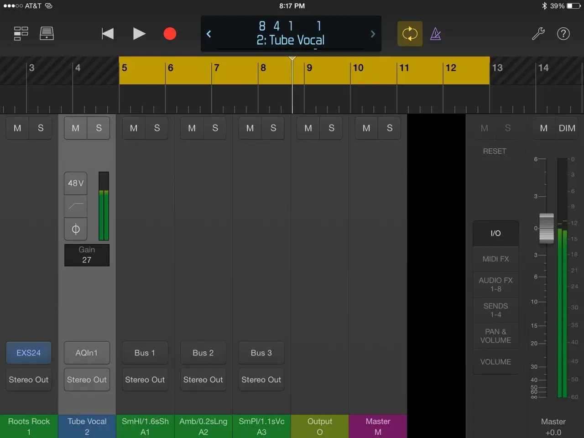Switch to AUDIO FX 1-8 view

495,284
